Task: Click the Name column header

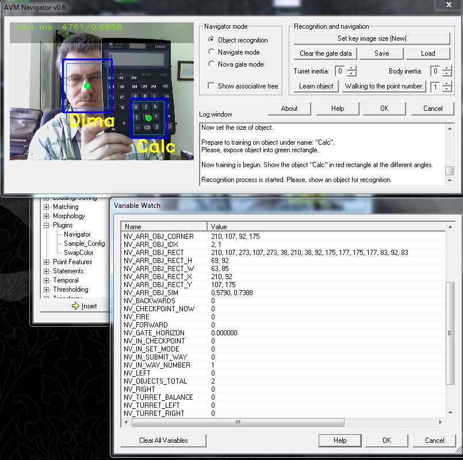Action: (x=165, y=227)
